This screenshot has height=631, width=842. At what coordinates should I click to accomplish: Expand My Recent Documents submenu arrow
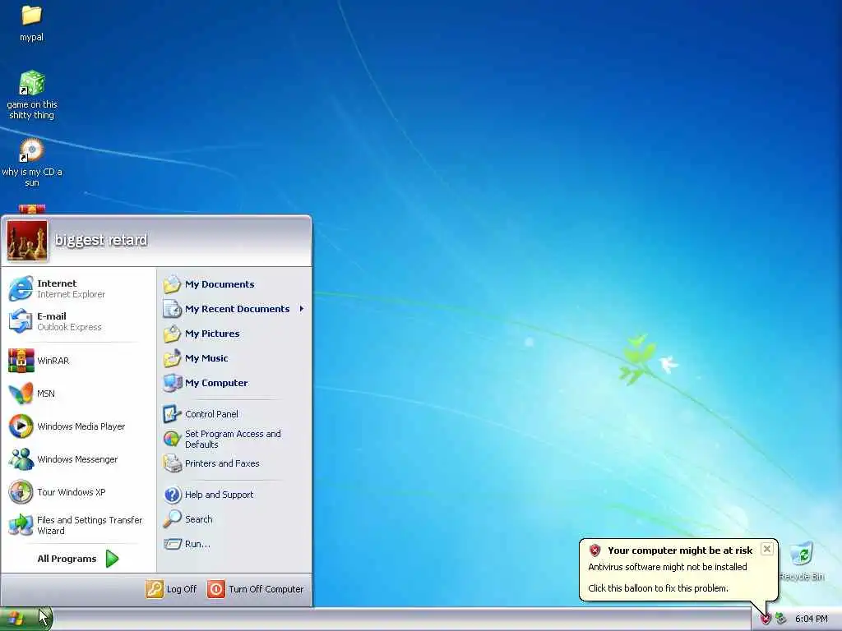(302, 309)
